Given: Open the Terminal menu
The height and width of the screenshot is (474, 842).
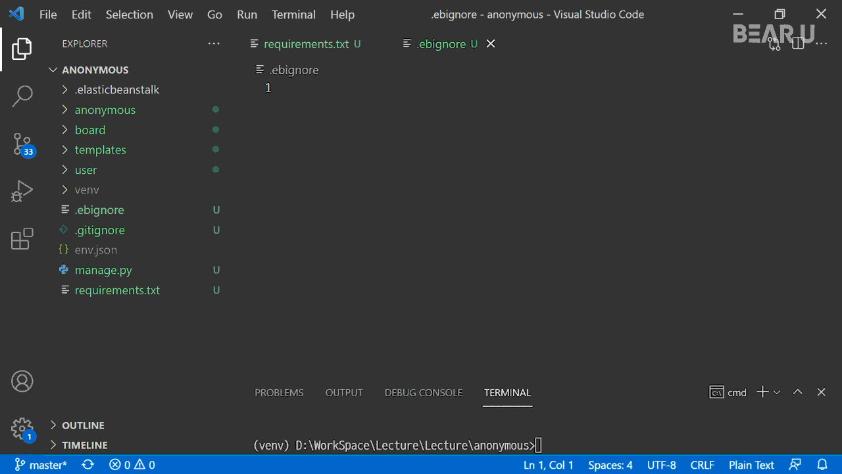Looking at the screenshot, I should pyautogui.click(x=293, y=14).
